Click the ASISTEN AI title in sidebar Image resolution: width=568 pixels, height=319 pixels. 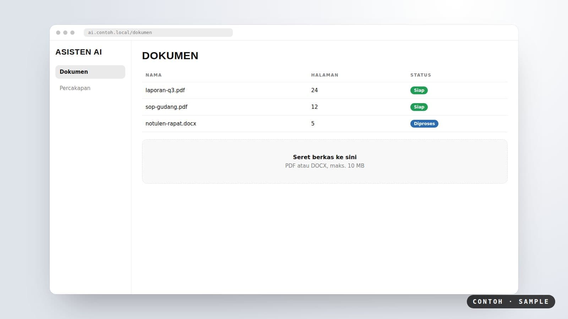click(x=79, y=52)
